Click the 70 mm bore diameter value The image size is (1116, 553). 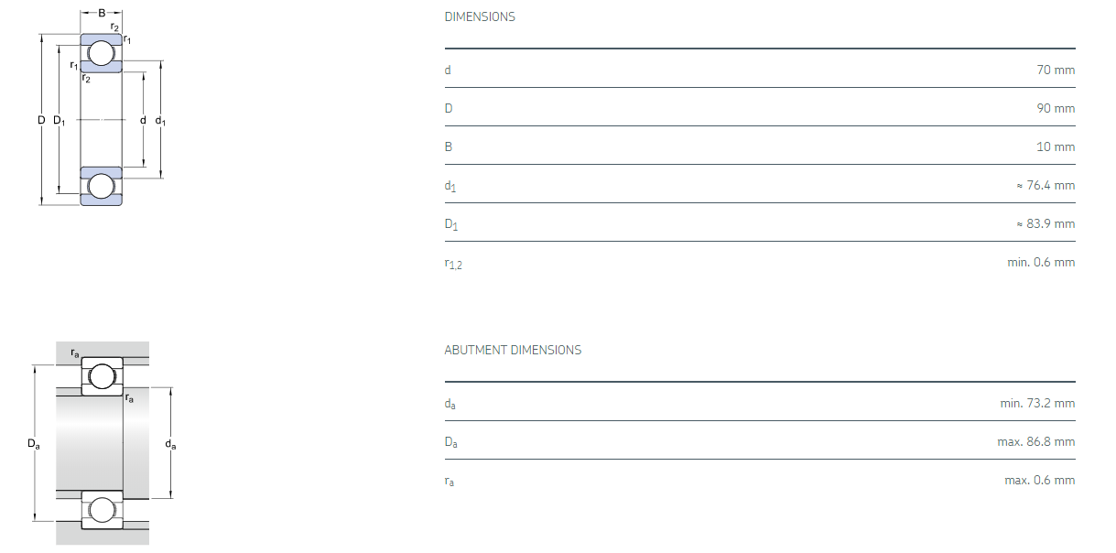tap(1056, 70)
